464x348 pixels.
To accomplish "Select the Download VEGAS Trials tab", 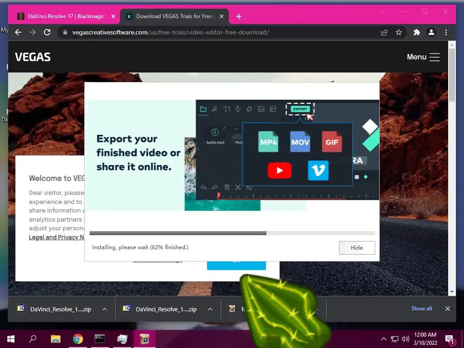I will 174,16.
